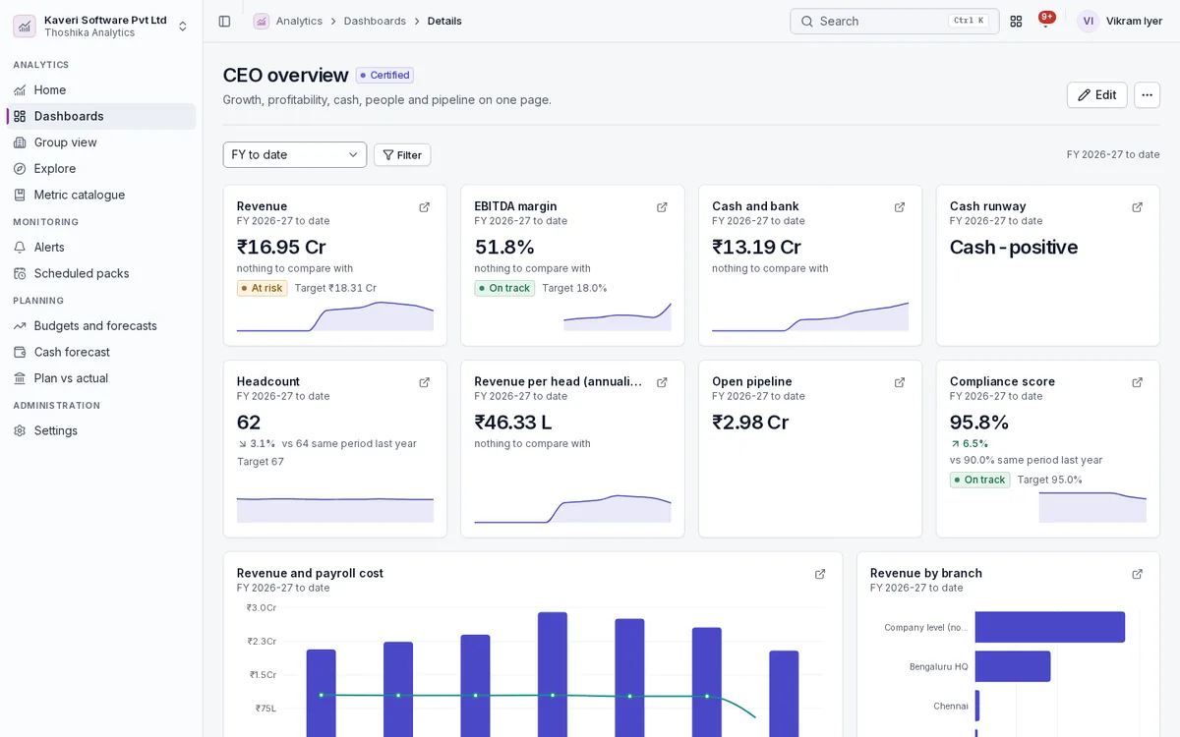The height and width of the screenshot is (737, 1180).
Task: Open the FY to date period dropdown
Action: (x=295, y=154)
